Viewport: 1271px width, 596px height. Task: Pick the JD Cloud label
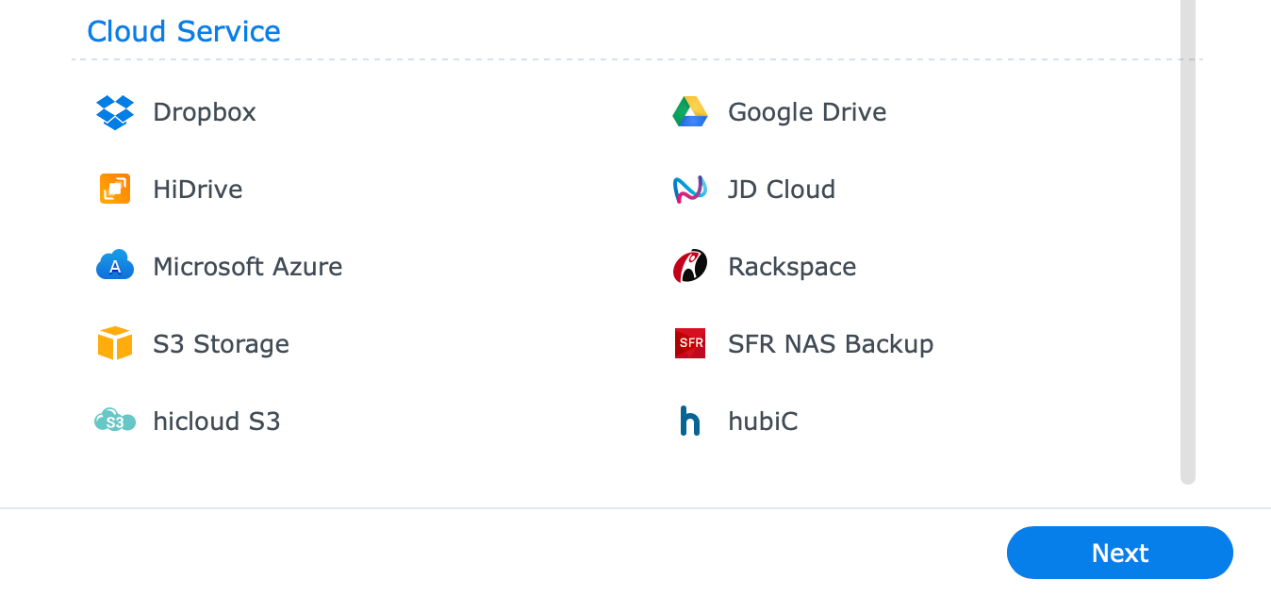coord(782,190)
